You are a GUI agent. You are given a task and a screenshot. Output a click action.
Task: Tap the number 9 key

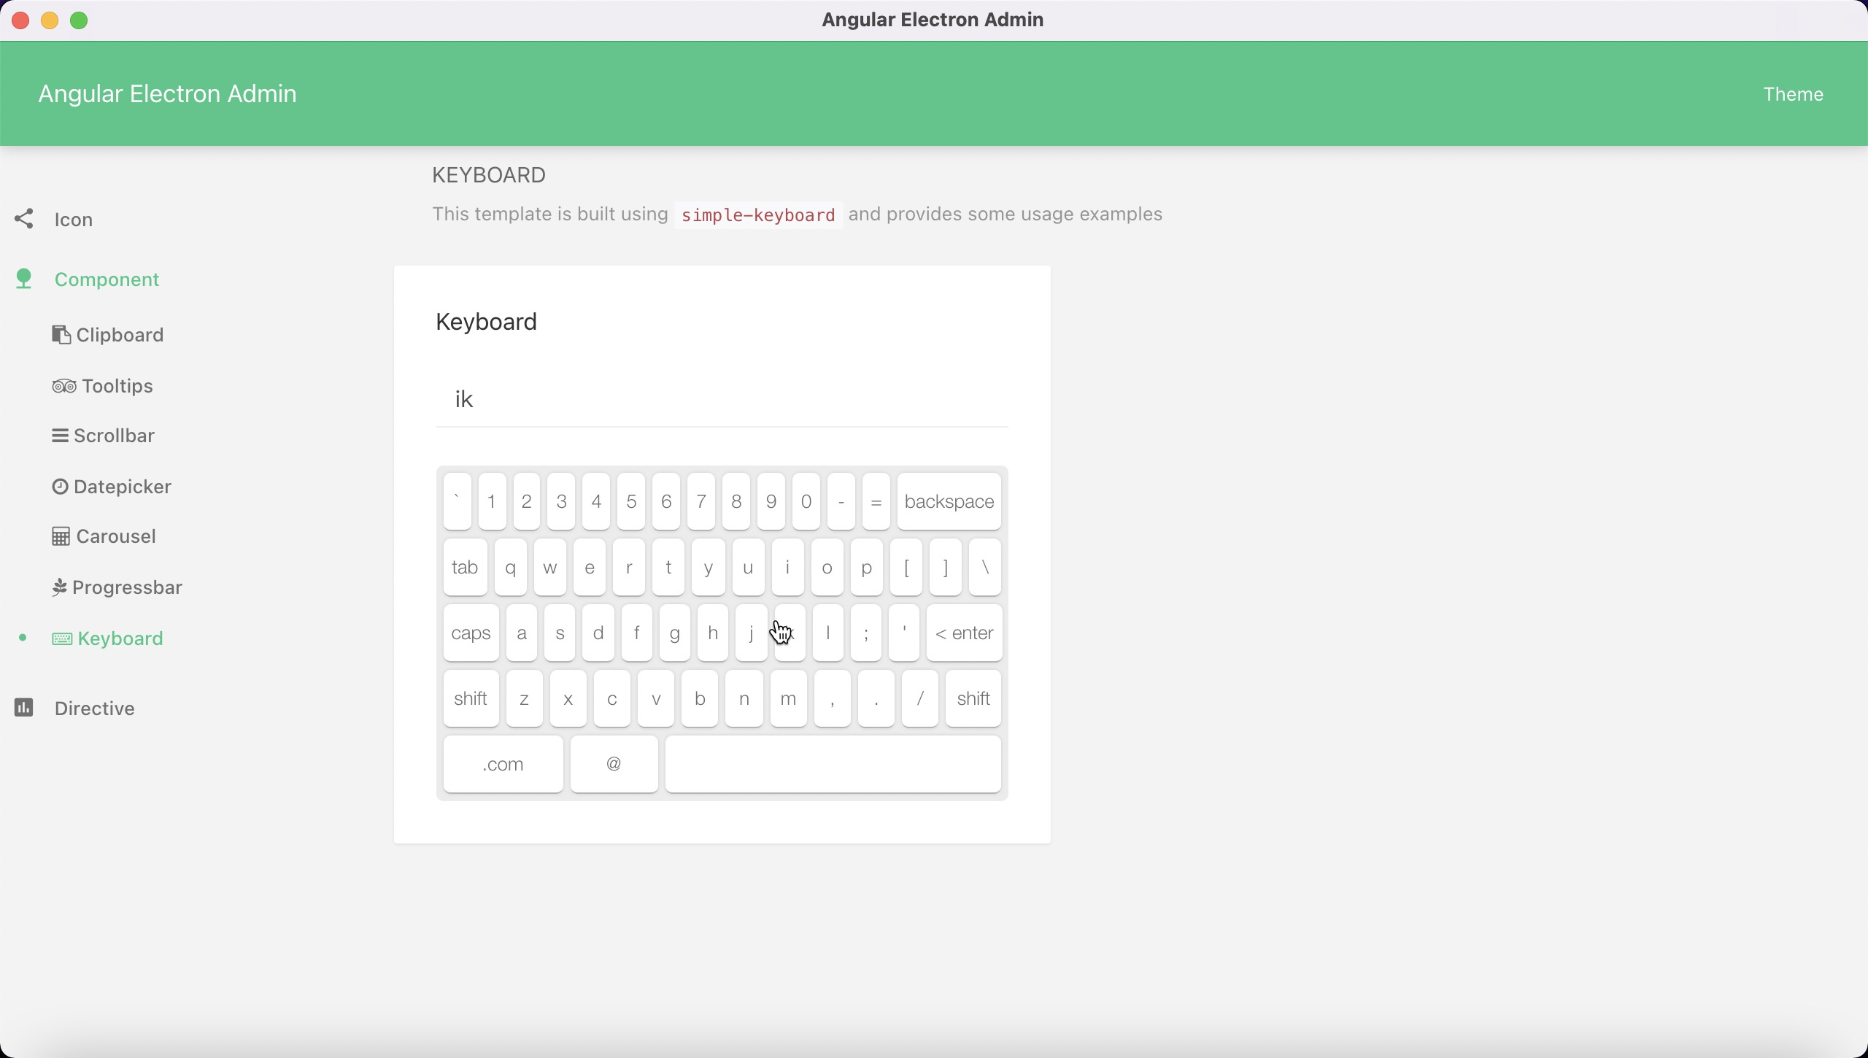[771, 501]
